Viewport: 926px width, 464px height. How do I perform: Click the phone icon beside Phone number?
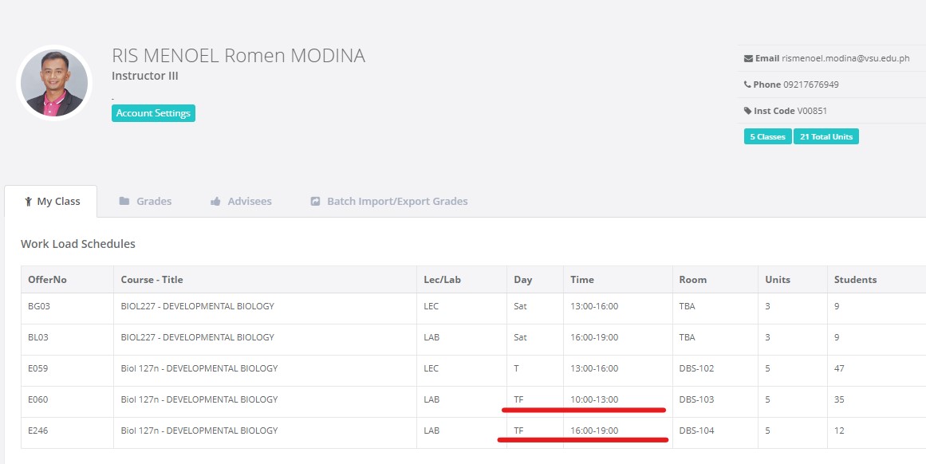pyautogui.click(x=747, y=85)
